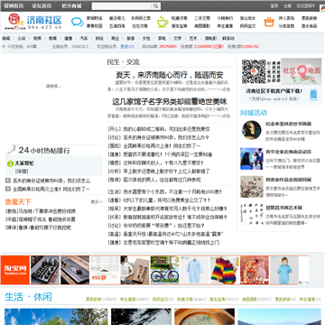325x325 pixels.
Task: Click the 详细 link under top hot post
Action: [x=22, y=171]
